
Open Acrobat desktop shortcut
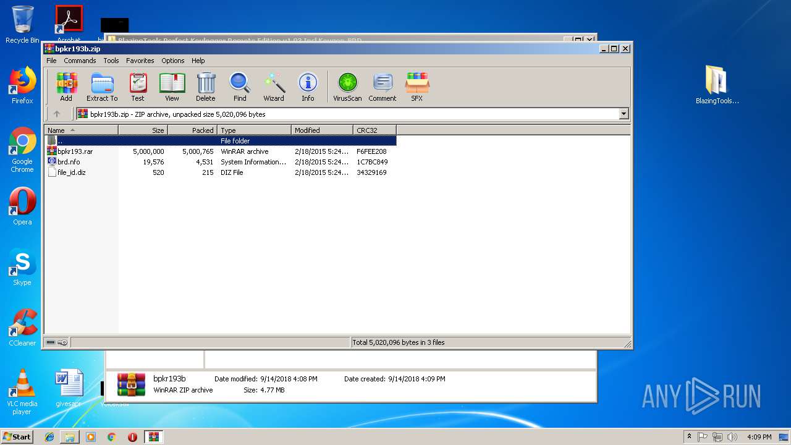click(x=69, y=23)
